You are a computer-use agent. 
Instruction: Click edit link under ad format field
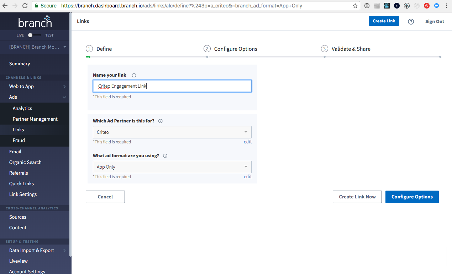coord(248,177)
